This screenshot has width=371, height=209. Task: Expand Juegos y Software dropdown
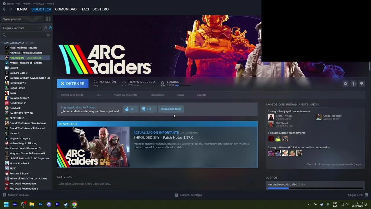coord(21,28)
